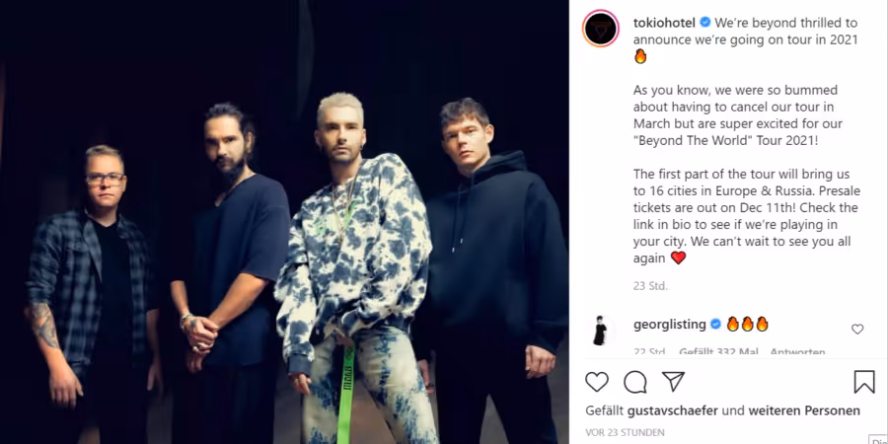View comment likes via Gefällt 332 Mal
This screenshot has width=888, height=444.
[x=718, y=351]
